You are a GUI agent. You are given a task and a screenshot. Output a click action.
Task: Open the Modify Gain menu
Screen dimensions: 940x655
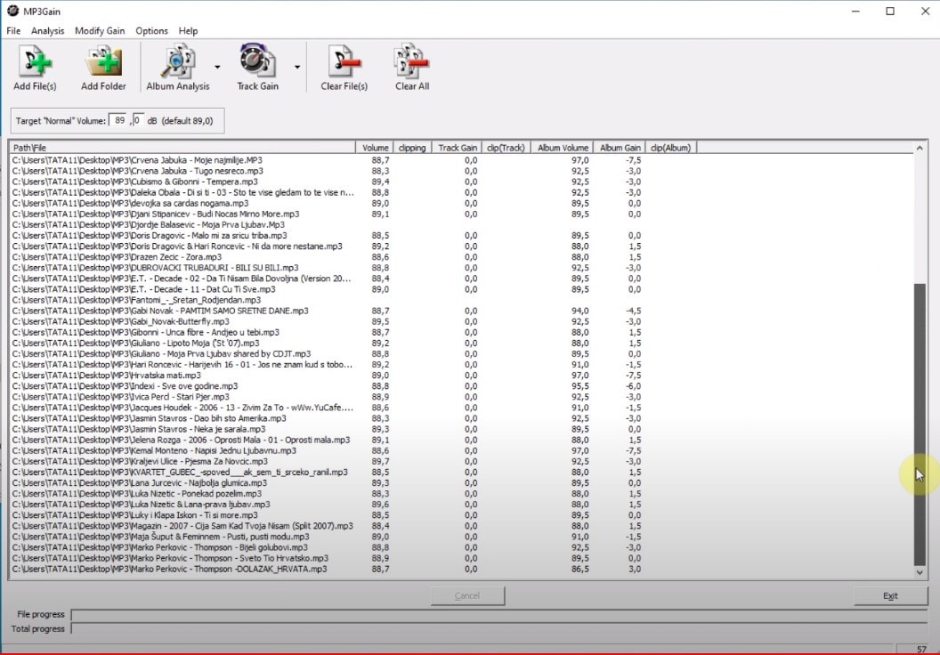[x=100, y=30]
